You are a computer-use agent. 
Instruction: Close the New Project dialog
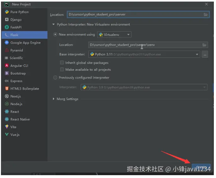tap(206, 4)
